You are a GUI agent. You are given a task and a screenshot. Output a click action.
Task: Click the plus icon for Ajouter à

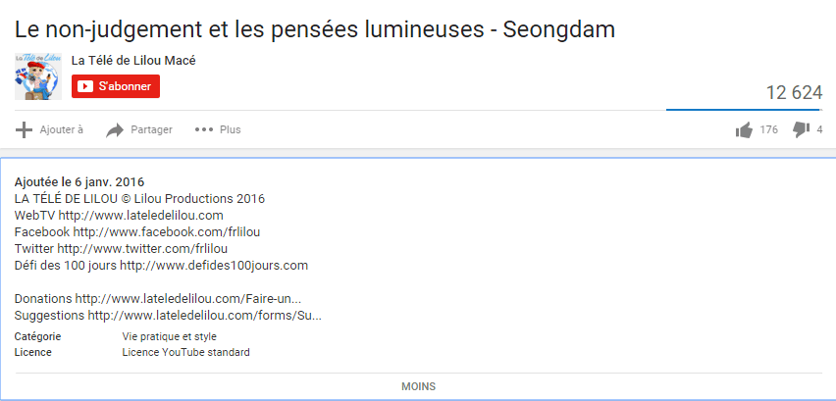click(x=24, y=130)
